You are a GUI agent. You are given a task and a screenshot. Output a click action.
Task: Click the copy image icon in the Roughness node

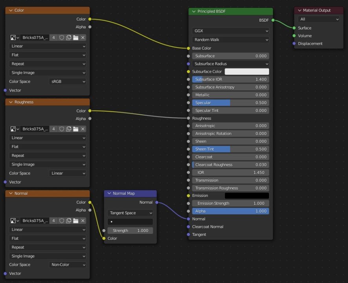[x=69, y=129]
